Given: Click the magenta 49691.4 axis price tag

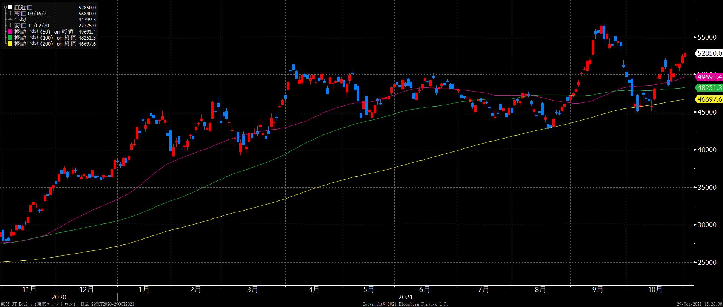Looking at the screenshot, I should pyautogui.click(x=709, y=77).
